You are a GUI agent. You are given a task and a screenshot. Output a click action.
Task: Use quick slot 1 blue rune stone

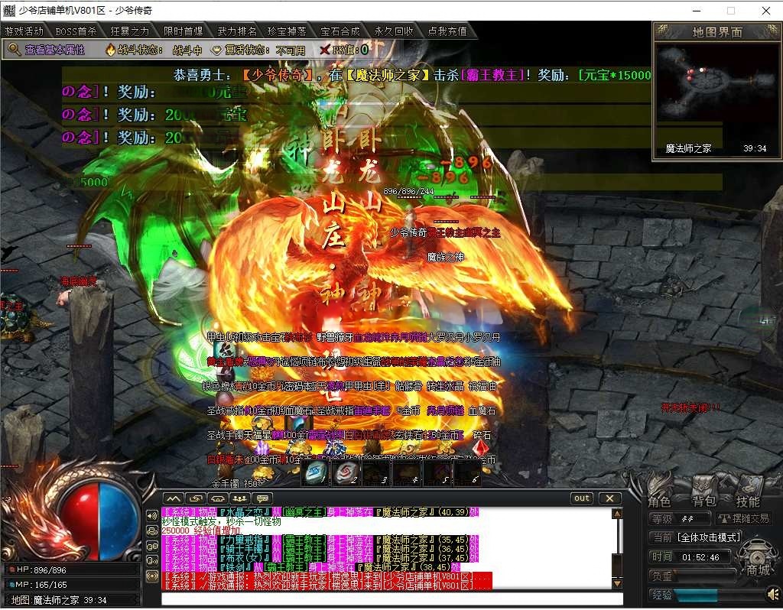point(317,472)
